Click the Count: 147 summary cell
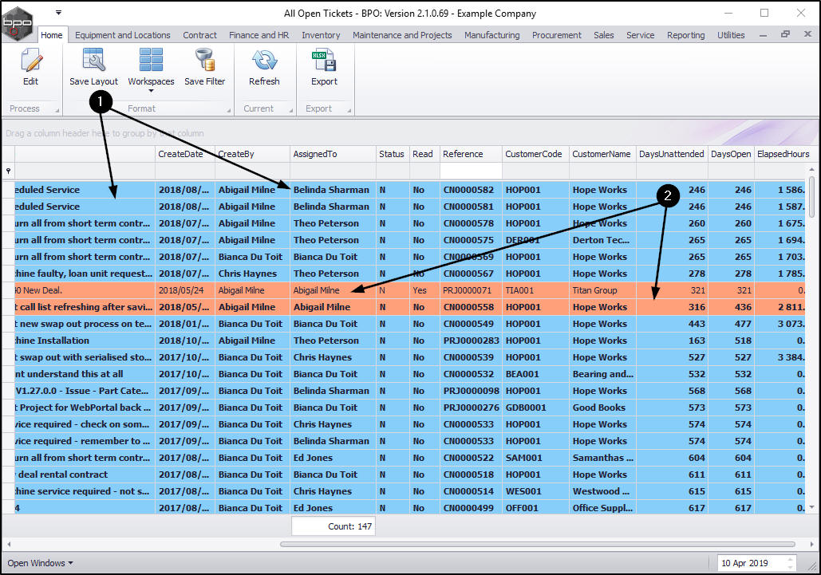Screen dimensions: 821x575 point(333,526)
